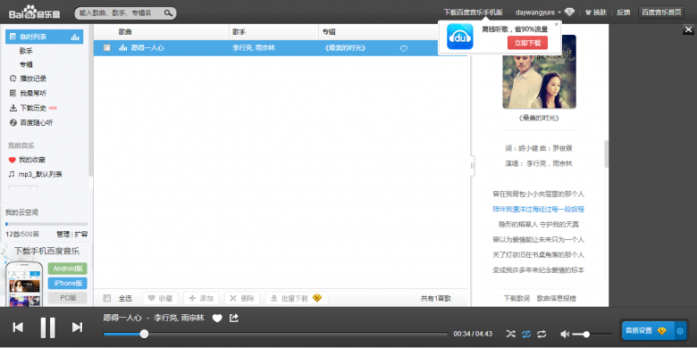Open the gear settings beside 音质设置
This screenshot has height=348, width=697.
tap(679, 331)
